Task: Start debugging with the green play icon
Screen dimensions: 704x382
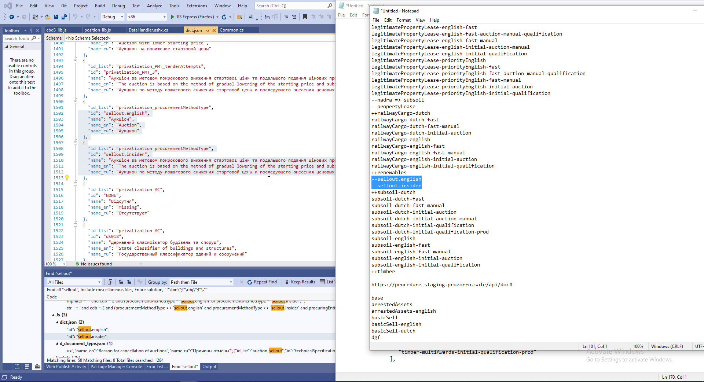Action: click(x=173, y=17)
